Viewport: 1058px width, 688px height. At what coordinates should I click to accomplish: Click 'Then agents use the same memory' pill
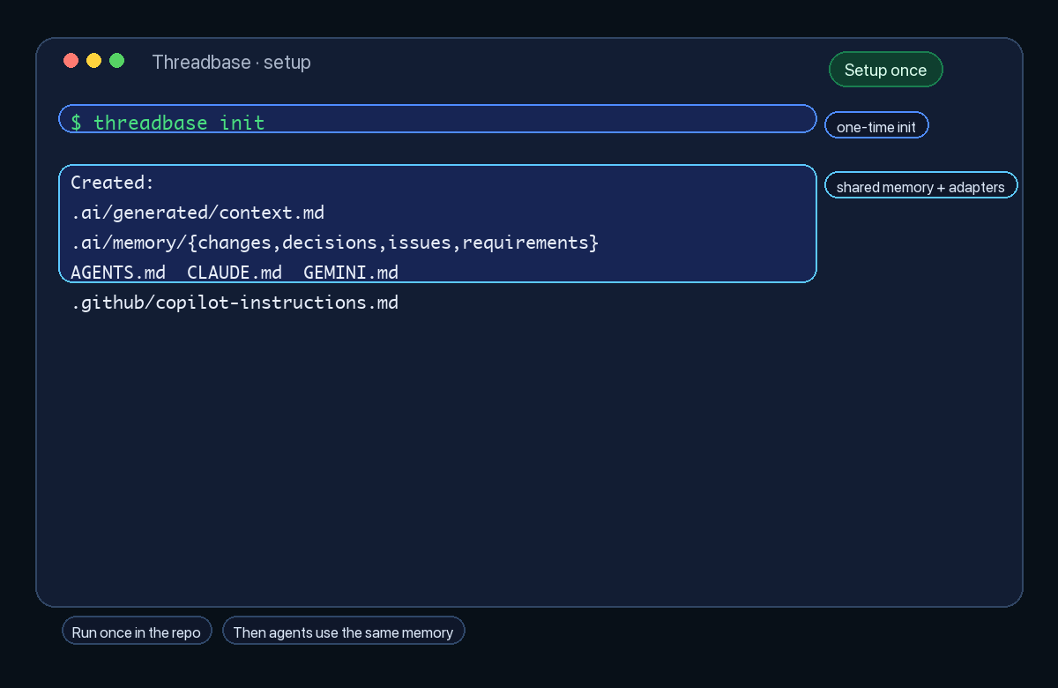point(343,632)
